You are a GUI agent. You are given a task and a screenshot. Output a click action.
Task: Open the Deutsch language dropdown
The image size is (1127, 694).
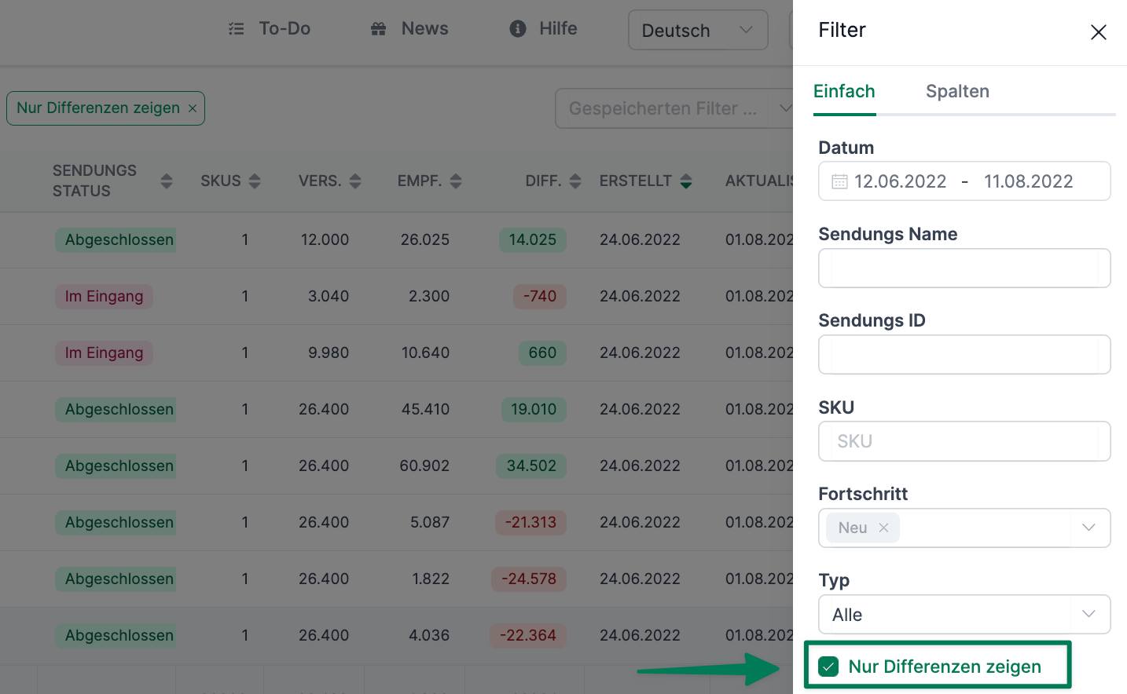(x=698, y=30)
